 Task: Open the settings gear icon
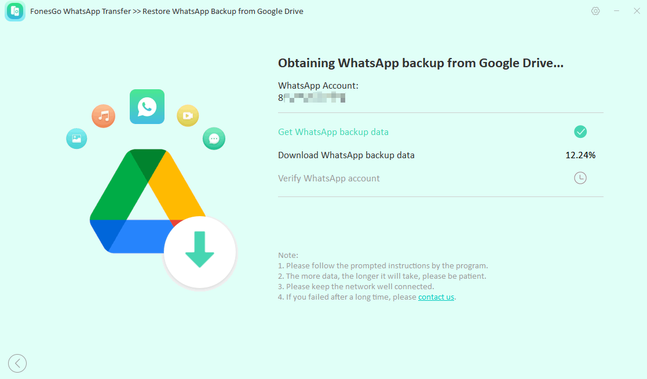point(595,11)
